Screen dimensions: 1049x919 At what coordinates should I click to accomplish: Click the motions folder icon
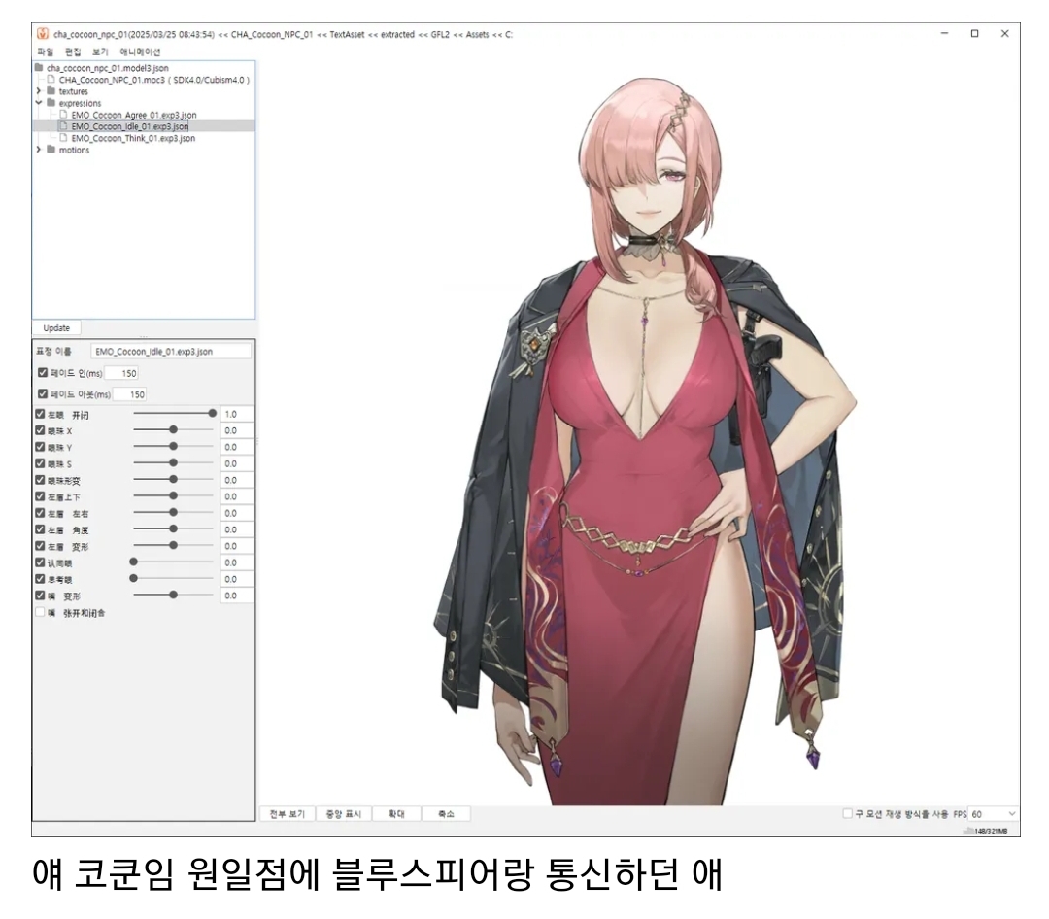point(51,150)
